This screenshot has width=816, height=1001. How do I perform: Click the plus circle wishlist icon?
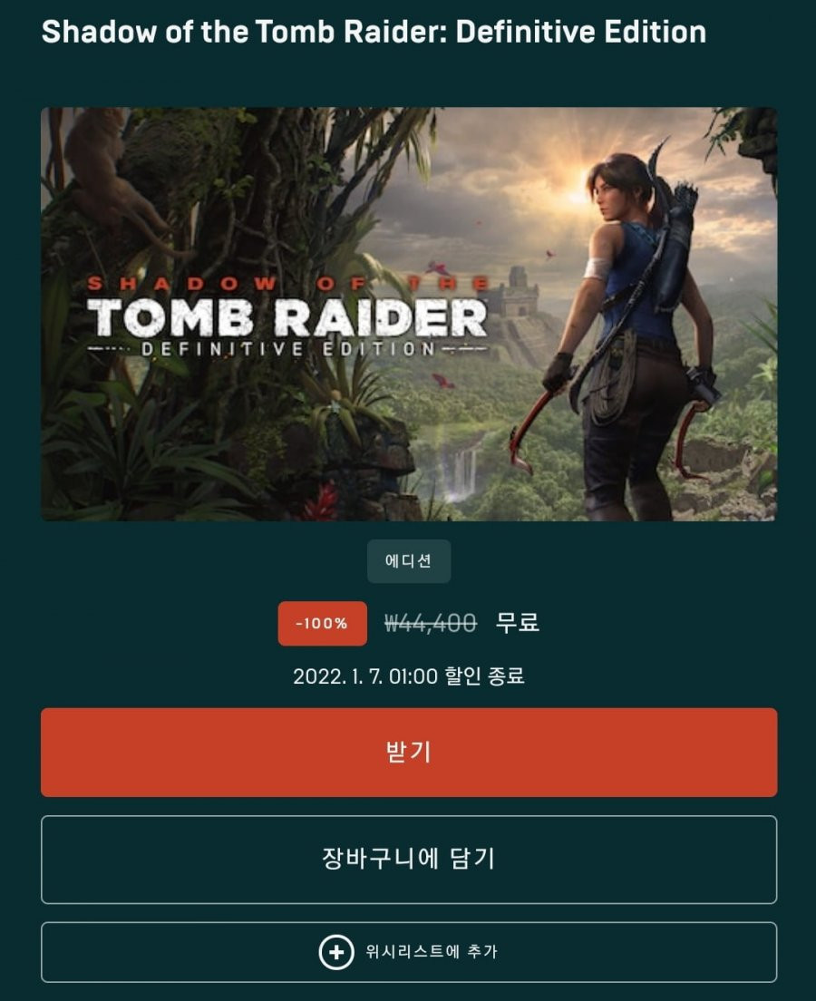click(335, 952)
